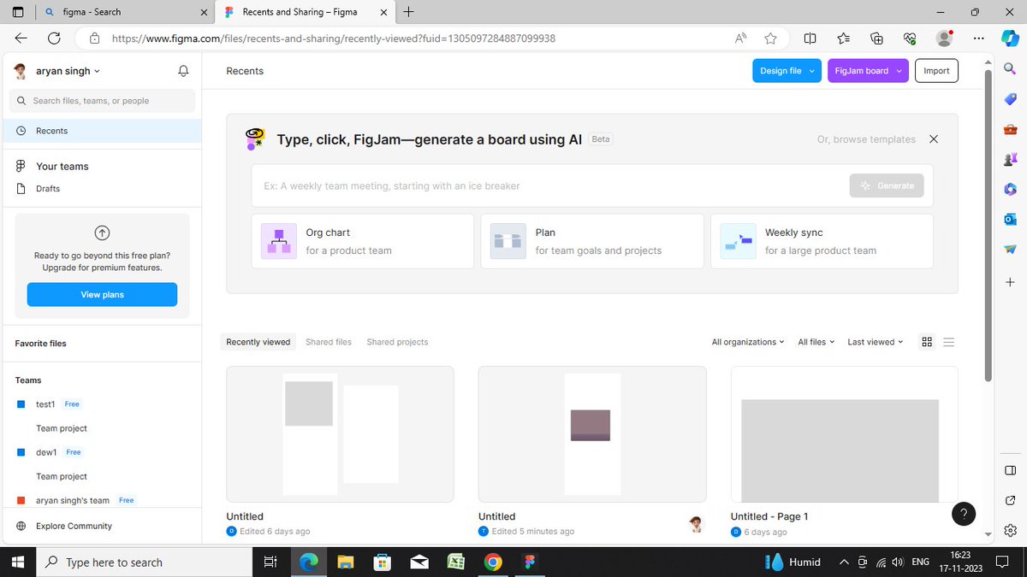Screen dimensions: 1027x577
Task: Click the Plan template icon
Action: [x=508, y=241]
